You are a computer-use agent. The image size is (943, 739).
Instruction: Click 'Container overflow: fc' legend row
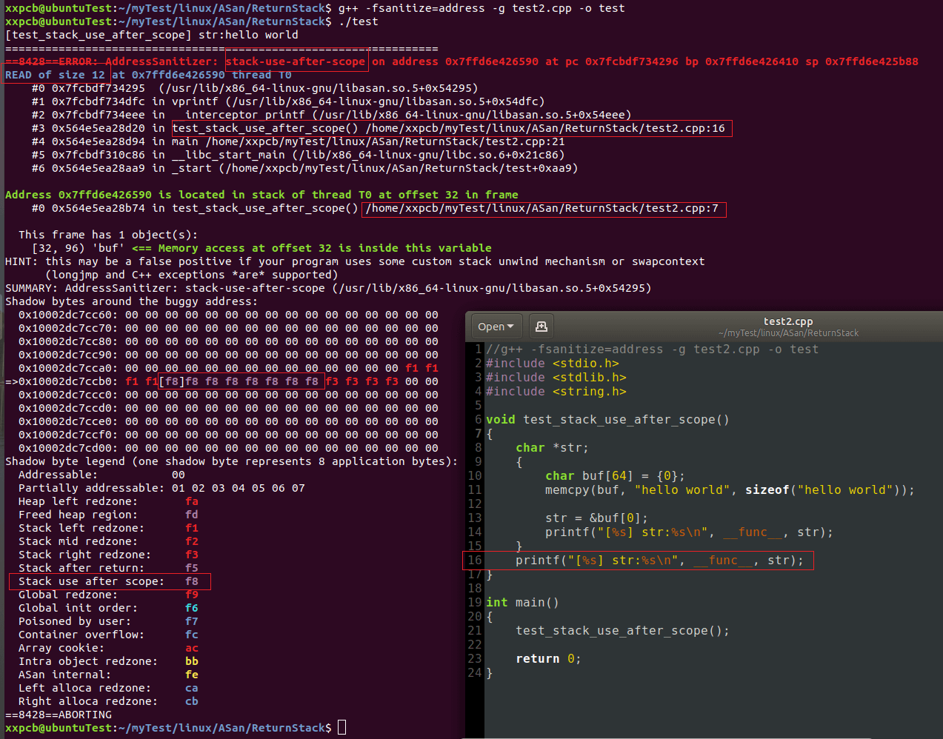(x=108, y=635)
